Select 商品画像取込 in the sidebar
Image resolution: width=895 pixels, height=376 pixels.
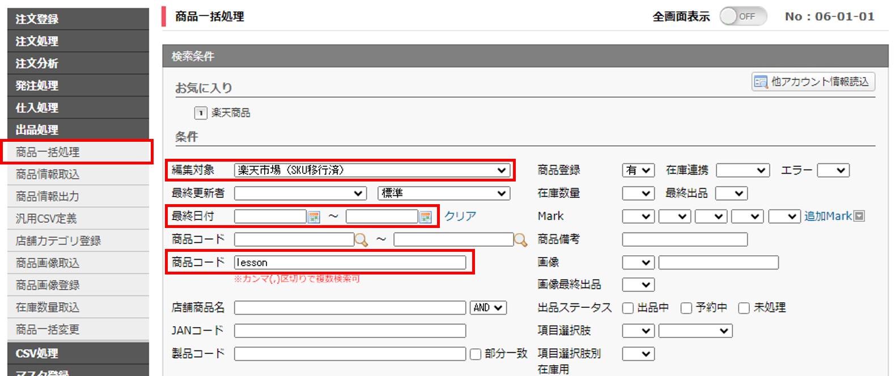coord(78,263)
